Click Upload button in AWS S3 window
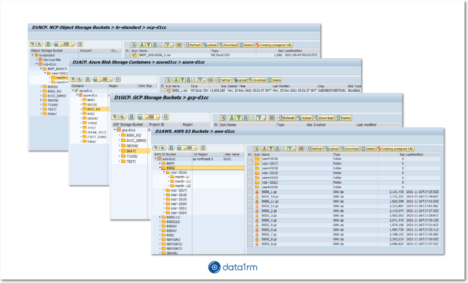Screen dimensions: 468x283 pyautogui.click(x=332, y=149)
